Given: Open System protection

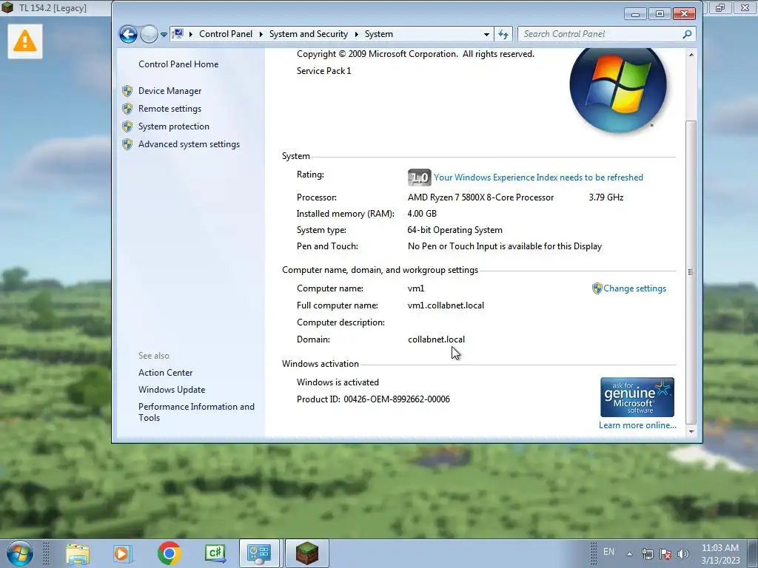Looking at the screenshot, I should [x=173, y=126].
